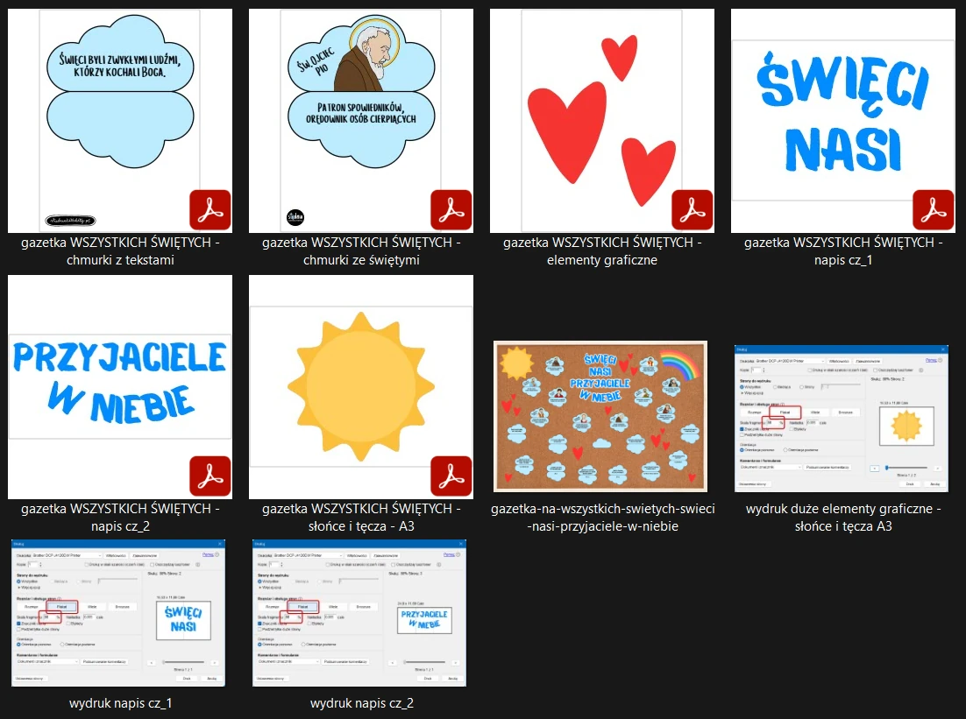The image size is (966, 719).
Task: Select the print dialog thumbnail showing a sun preview
Action: coord(842,419)
